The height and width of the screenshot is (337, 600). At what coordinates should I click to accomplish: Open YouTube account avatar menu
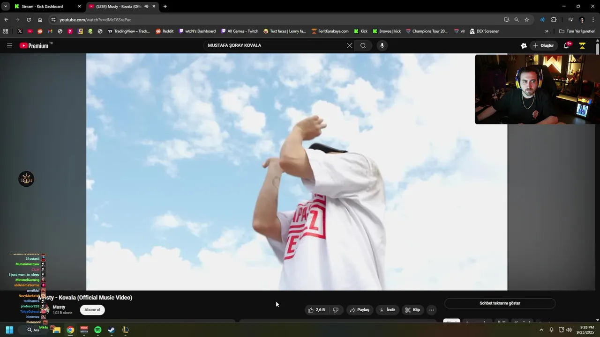click(582, 45)
